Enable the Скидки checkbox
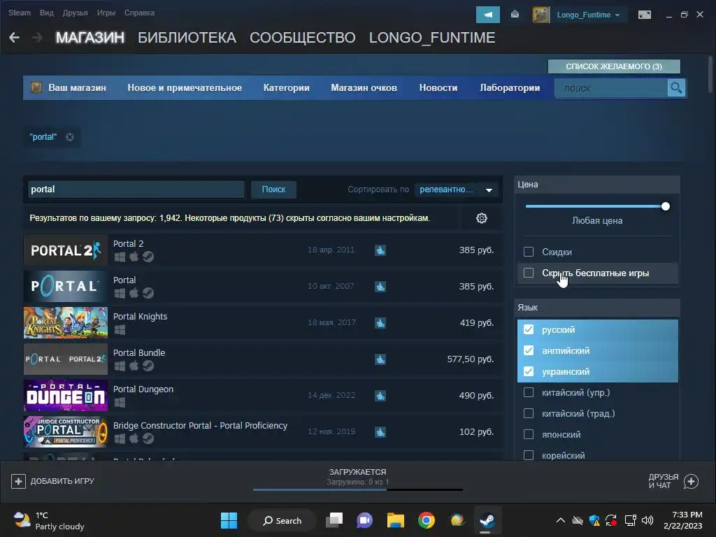This screenshot has height=537, width=716. pos(529,252)
